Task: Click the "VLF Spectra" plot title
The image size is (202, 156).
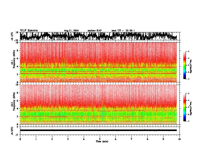Action: (x=29, y=31)
